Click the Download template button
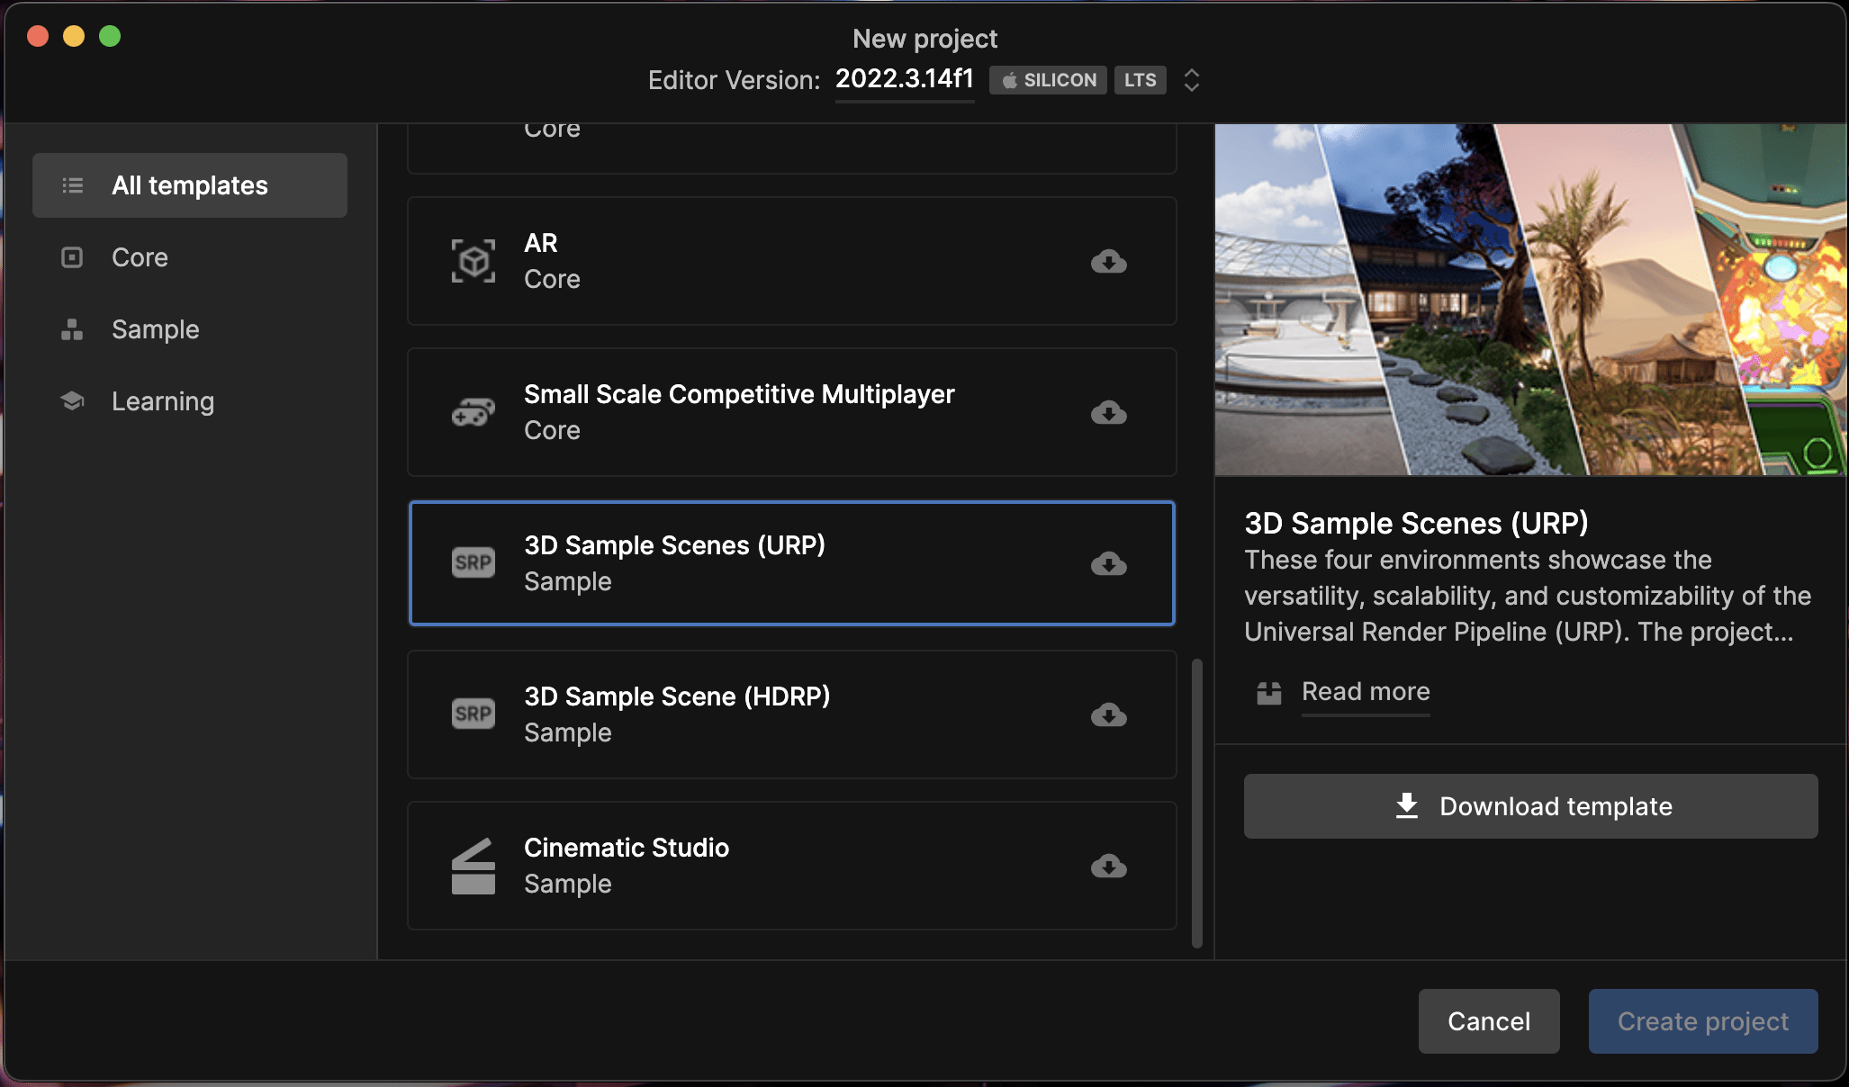The image size is (1849, 1087). pyautogui.click(x=1530, y=806)
